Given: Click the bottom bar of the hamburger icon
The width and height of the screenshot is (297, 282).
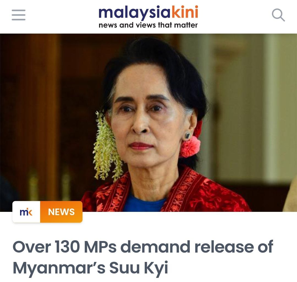Looking at the screenshot, I should click(x=19, y=19).
